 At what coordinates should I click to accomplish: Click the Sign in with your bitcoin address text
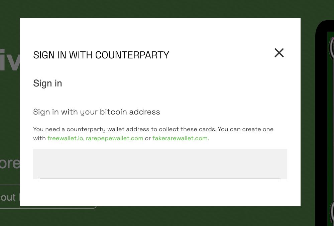point(97,112)
